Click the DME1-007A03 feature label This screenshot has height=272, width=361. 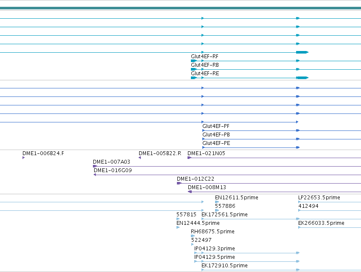click(112, 162)
